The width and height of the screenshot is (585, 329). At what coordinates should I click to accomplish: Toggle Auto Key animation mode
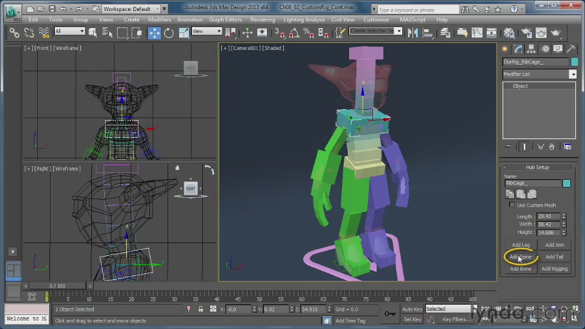[413, 309]
